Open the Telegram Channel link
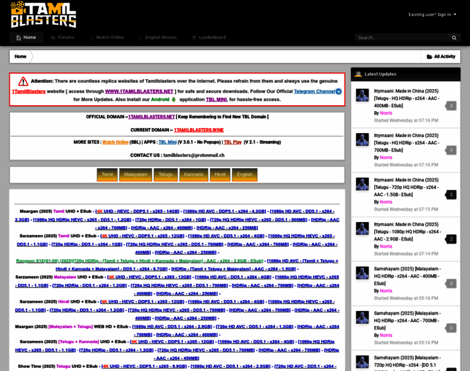470x371 pixels. [x=314, y=92]
